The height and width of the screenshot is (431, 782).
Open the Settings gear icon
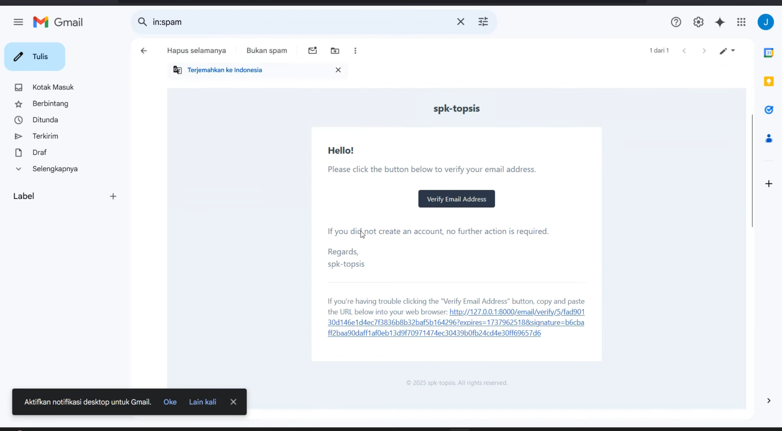698,22
